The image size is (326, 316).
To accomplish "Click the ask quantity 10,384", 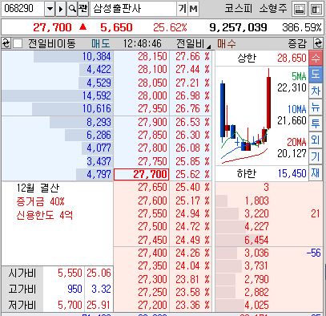I will (x=96, y=57).
